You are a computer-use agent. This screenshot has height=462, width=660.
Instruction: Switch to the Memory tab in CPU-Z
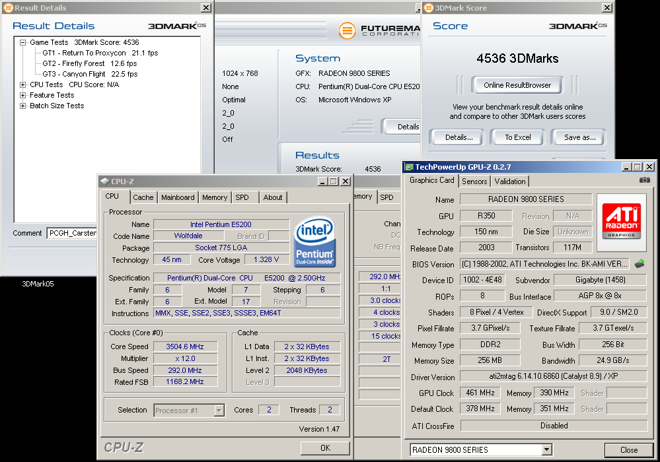(215, 197)
